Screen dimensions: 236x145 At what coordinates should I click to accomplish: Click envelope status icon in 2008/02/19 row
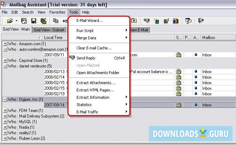179,94
